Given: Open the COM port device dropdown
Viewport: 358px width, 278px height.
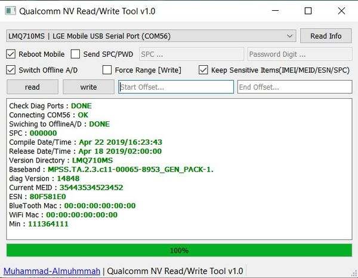Looking at the screenshot, I should pos(151,36).
